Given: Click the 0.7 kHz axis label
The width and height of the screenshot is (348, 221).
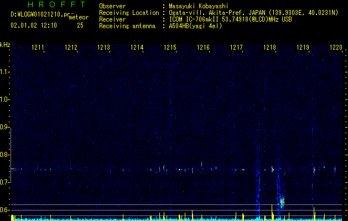Looking at the screenshot, I should 5,182.
